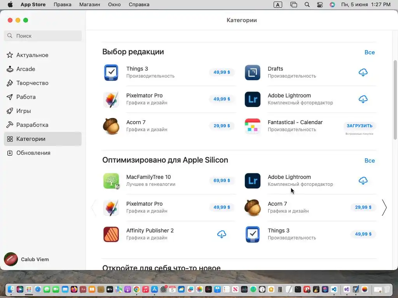Screen dimensions: 398x298
Task: Open the Справка menu
Action: point(139,5)
